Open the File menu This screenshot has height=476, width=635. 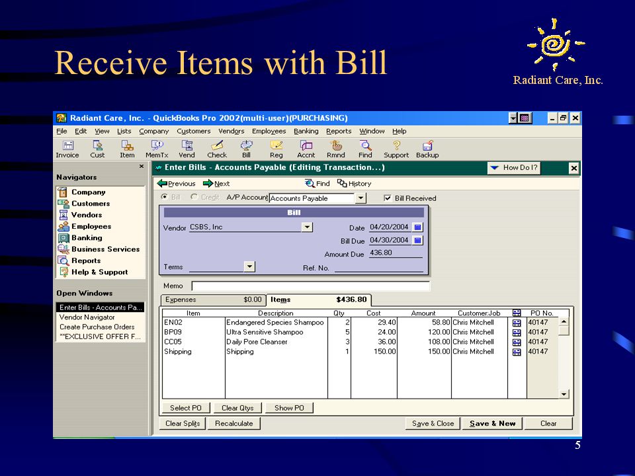click(x=62, y=131)
